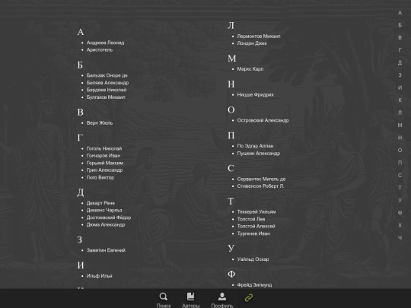Go to letter С in the side index
The image size is (411, 308).
400,175
